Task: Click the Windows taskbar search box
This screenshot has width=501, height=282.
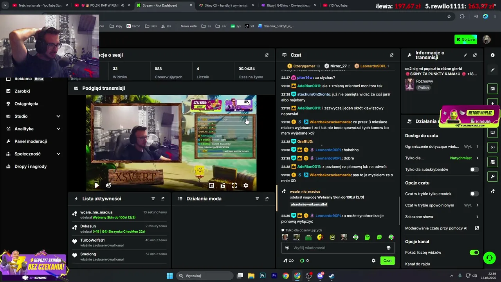Action: click(x=205, y=276)
